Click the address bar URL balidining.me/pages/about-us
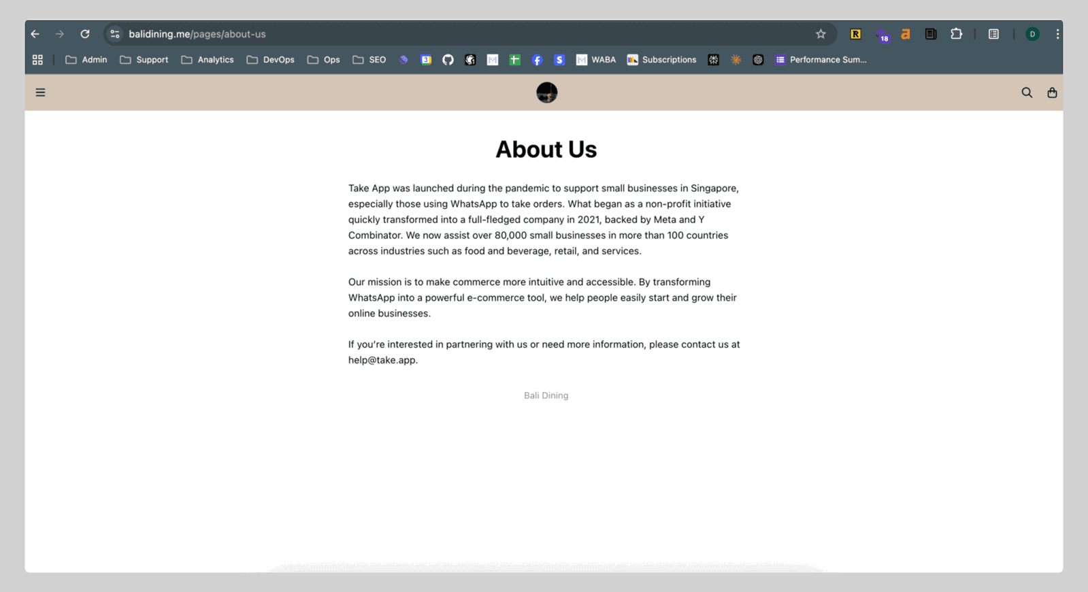The image size is (1088, 592). 197,34
